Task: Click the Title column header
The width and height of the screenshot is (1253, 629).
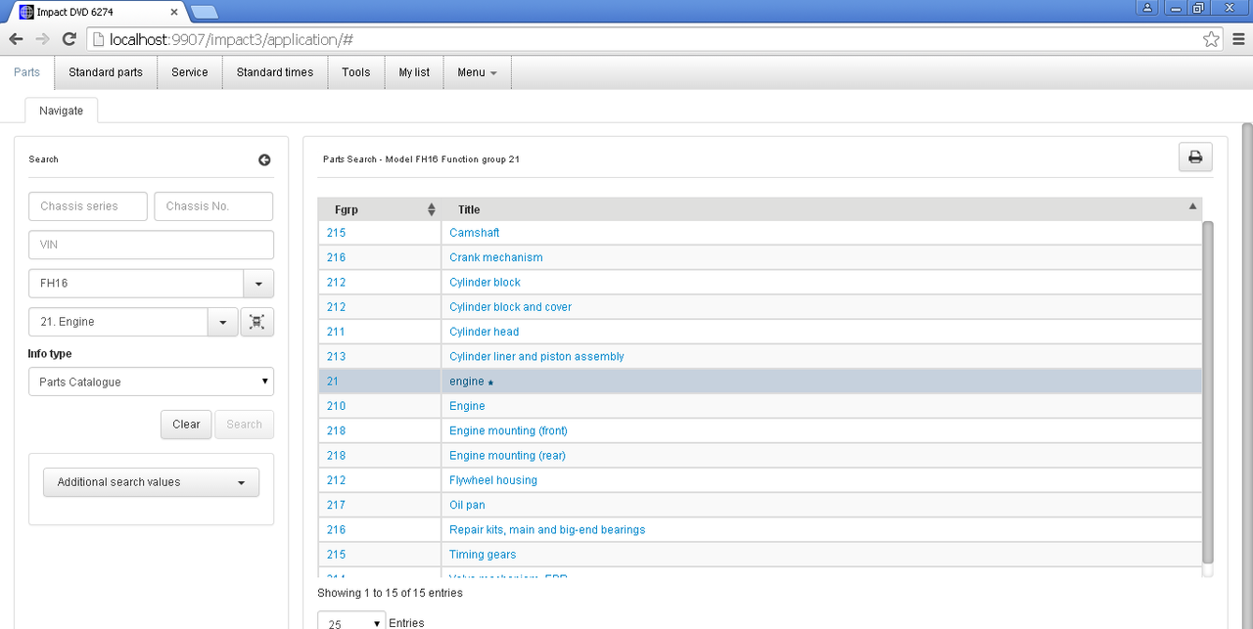Action: [821, 209]
